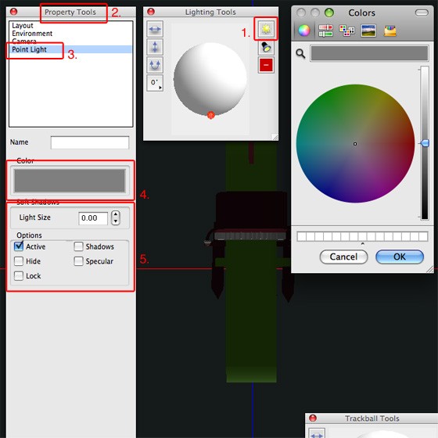The width and height of the screenshot is (438, 438).
Task: Select the rotate arrows tool in Lighting Tools
Action: (x=155, y=65)
